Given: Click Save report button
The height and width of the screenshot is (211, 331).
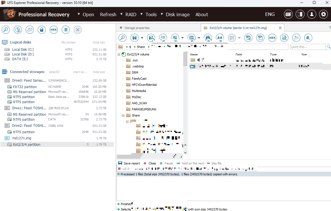Looking at the screenshot, I should (129, 163).
